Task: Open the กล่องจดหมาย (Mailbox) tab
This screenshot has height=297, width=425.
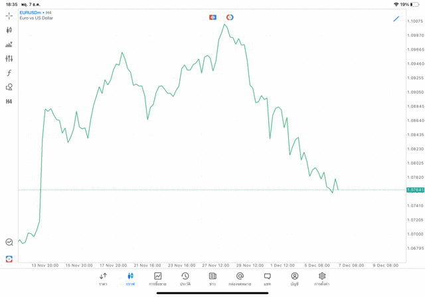Action: [240, 279]
